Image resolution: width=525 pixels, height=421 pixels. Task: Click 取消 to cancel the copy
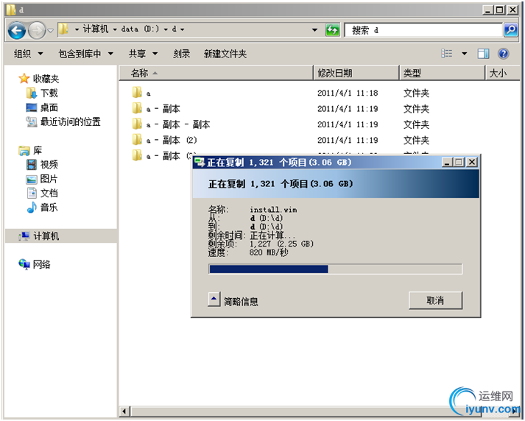click(435, 300)
